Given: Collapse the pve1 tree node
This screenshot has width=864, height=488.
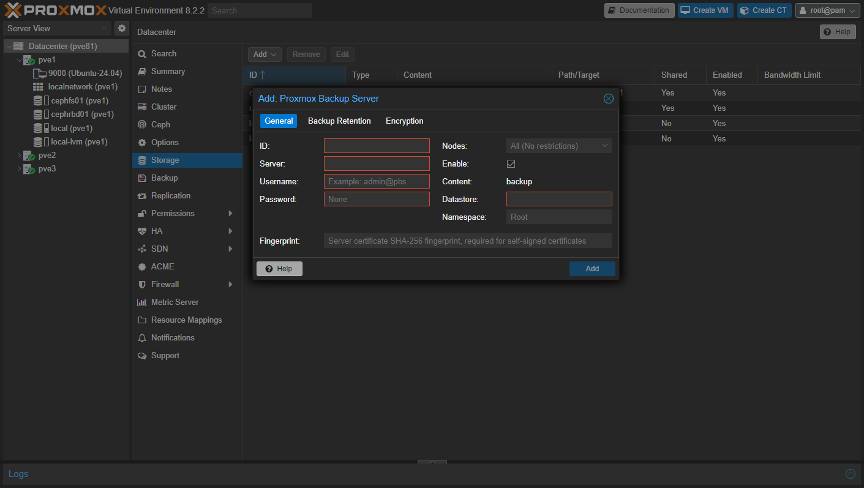Looking at the screenshot, I should click(x=19, y=60).
